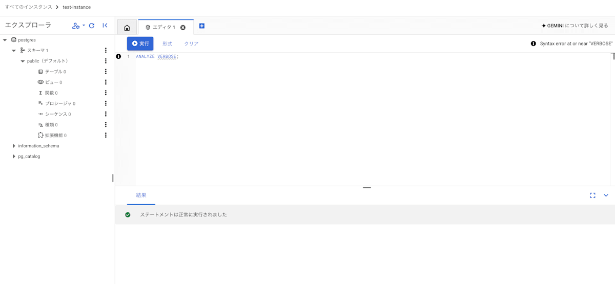The height and width of the screenshot is (284, 615).
Task: Click the syntax error info icon
Action: click(x=534, y=43)
